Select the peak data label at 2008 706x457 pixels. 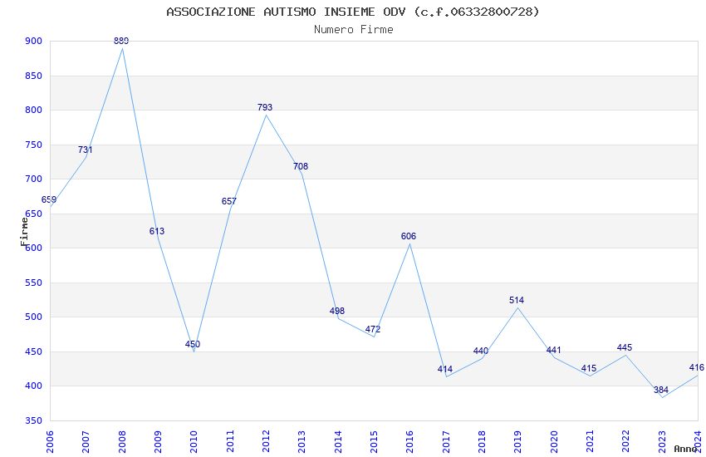pyautogui.click(x=121, y=41)
